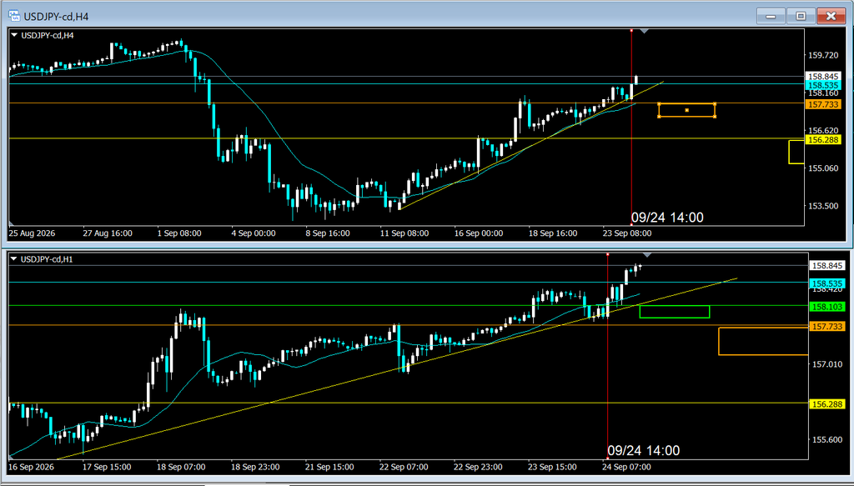Close the USDJPY-cd,H4 chart window
Image resolution: width=854 pixels, height=486 pixels.
tap(831, 17)
